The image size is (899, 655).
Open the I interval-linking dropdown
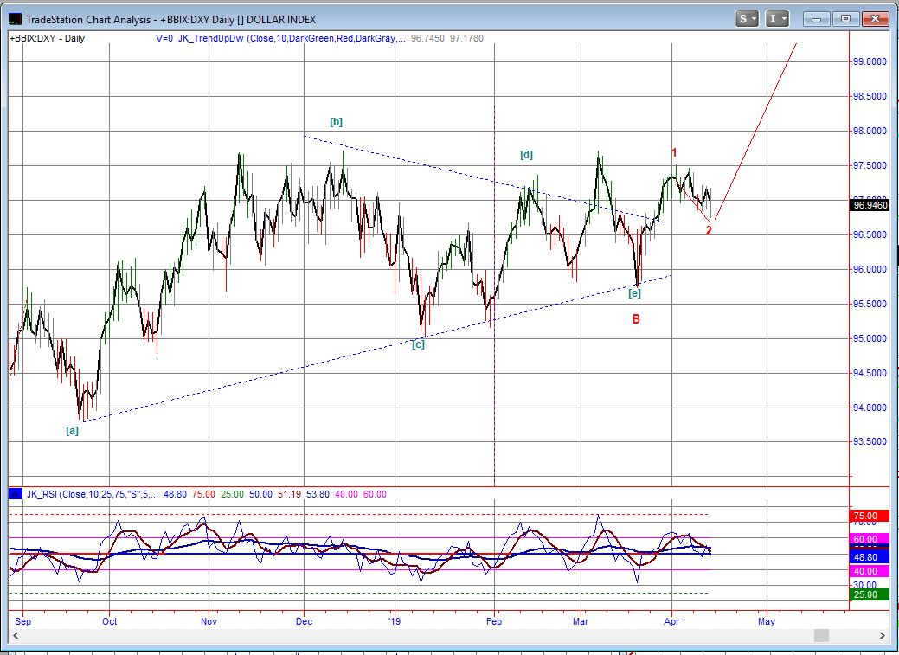pyautogui.click(x=778, y=18)
